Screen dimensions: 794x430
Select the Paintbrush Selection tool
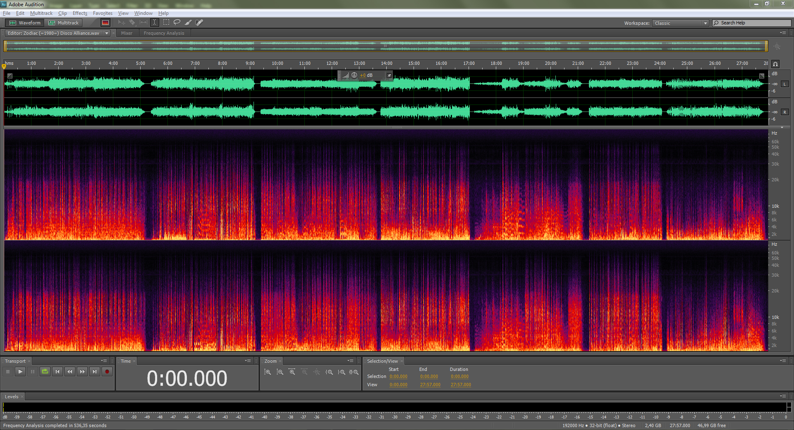tap(188, 22)
